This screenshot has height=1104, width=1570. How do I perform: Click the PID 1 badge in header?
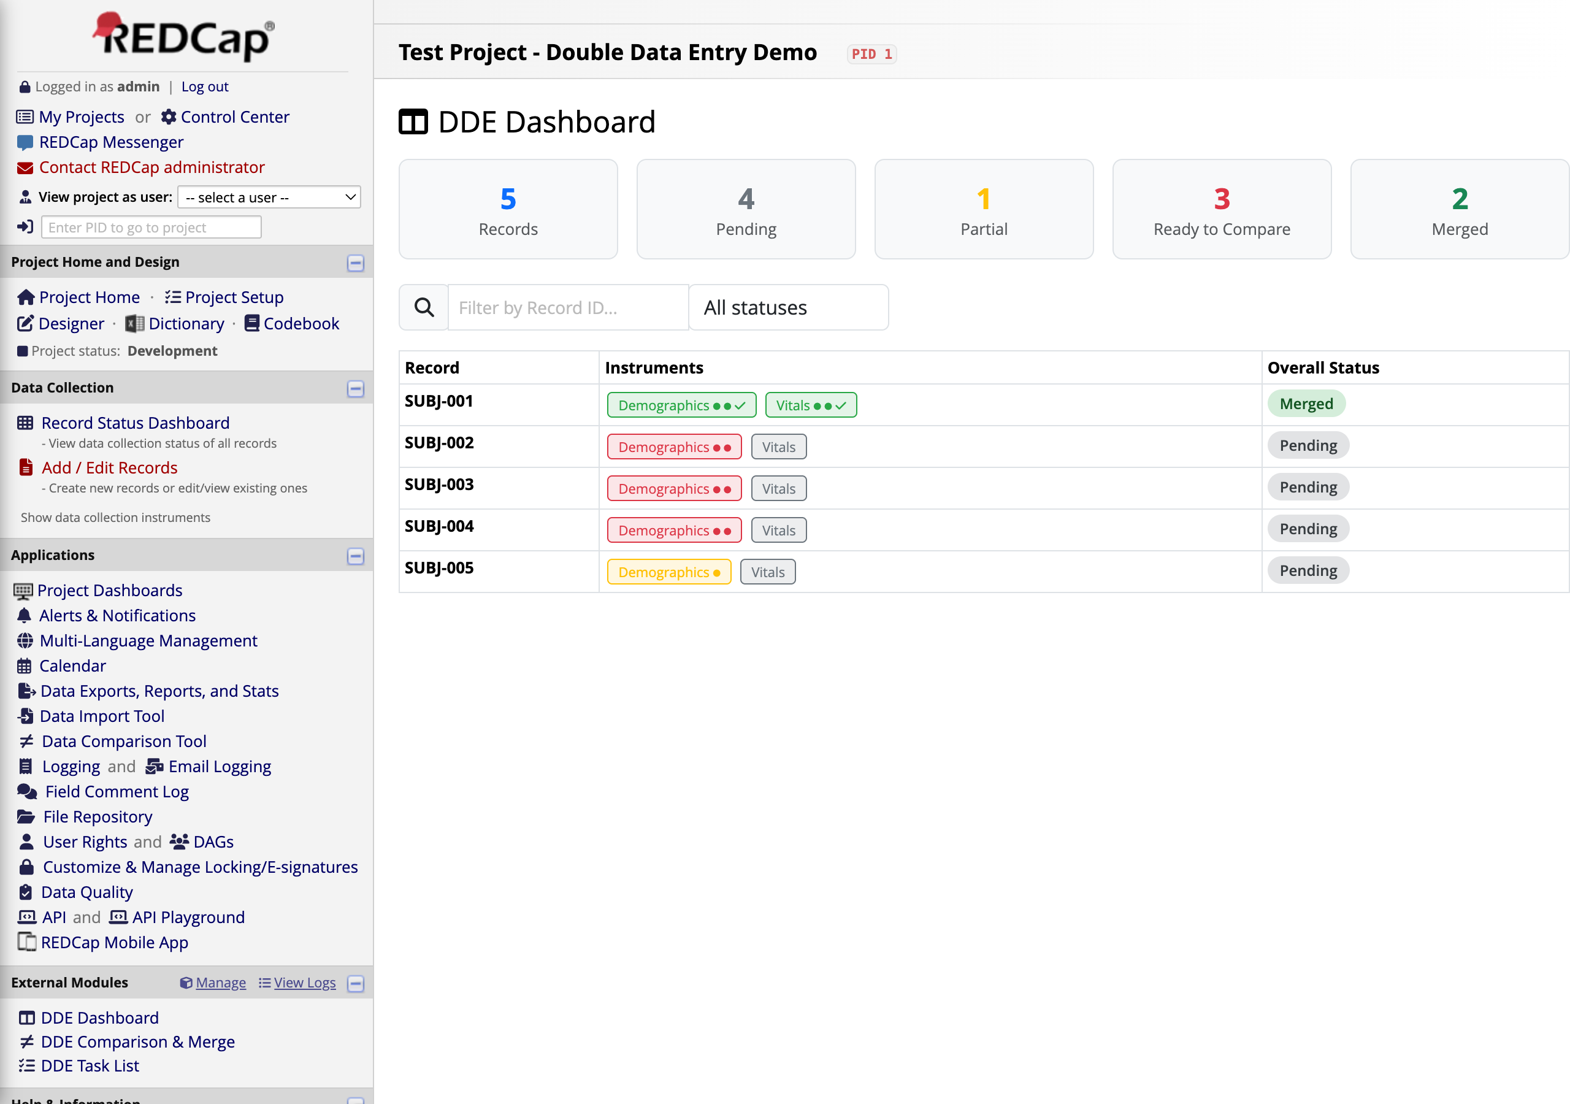click(x=871, y=53)
